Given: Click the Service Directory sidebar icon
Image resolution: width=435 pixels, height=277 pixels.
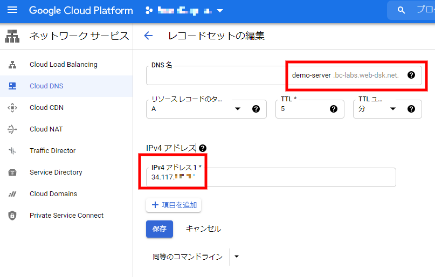Looking at the screenshot, I should 12,172.
